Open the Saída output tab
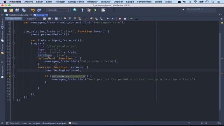 pyautogui.click(x=73, y=123)
